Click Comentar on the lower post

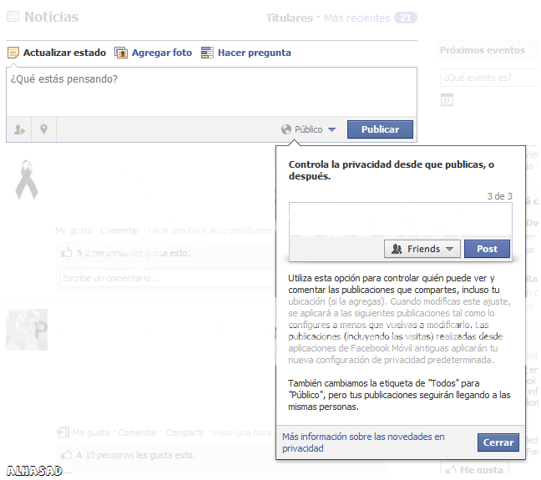pos(137,432)
